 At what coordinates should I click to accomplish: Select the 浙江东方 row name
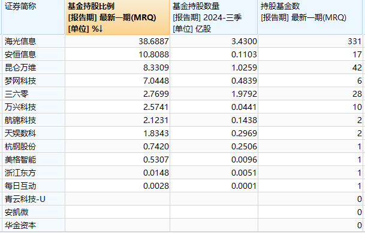[20, 173]
